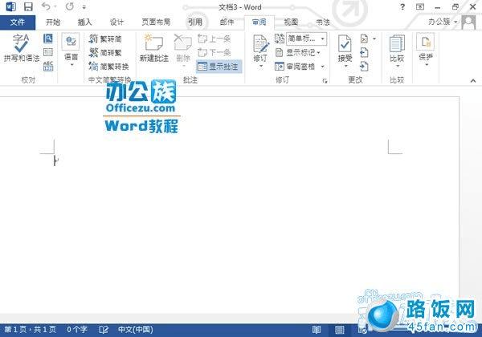This screenshot has height=337, width=482.
Task: Run 拼写和语法 spelling check
Action: [x=22, y=48]
